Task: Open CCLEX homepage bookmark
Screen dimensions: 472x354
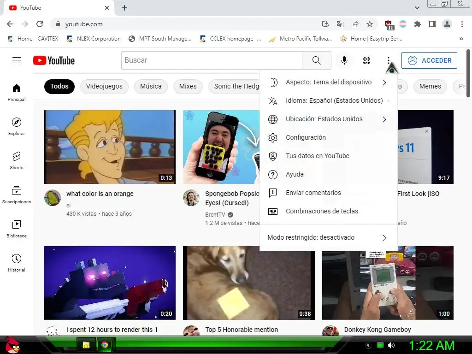Action: (230, 39)
